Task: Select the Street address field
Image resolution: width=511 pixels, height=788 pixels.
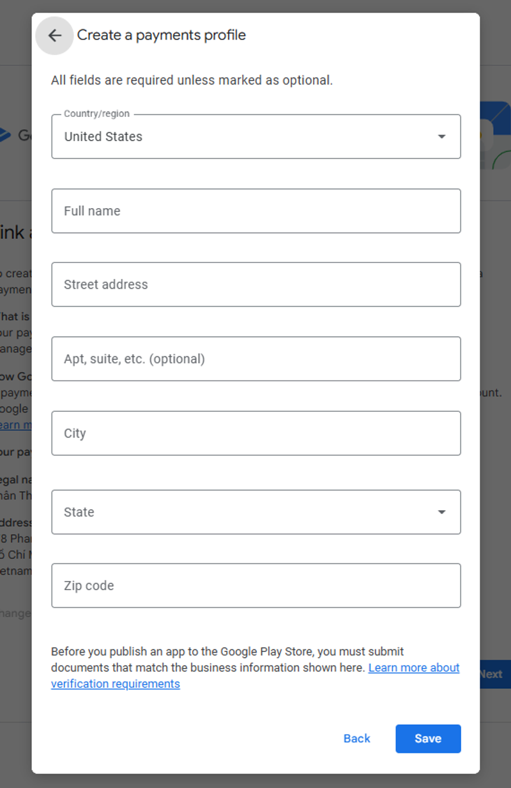Action: click(256, 284)
